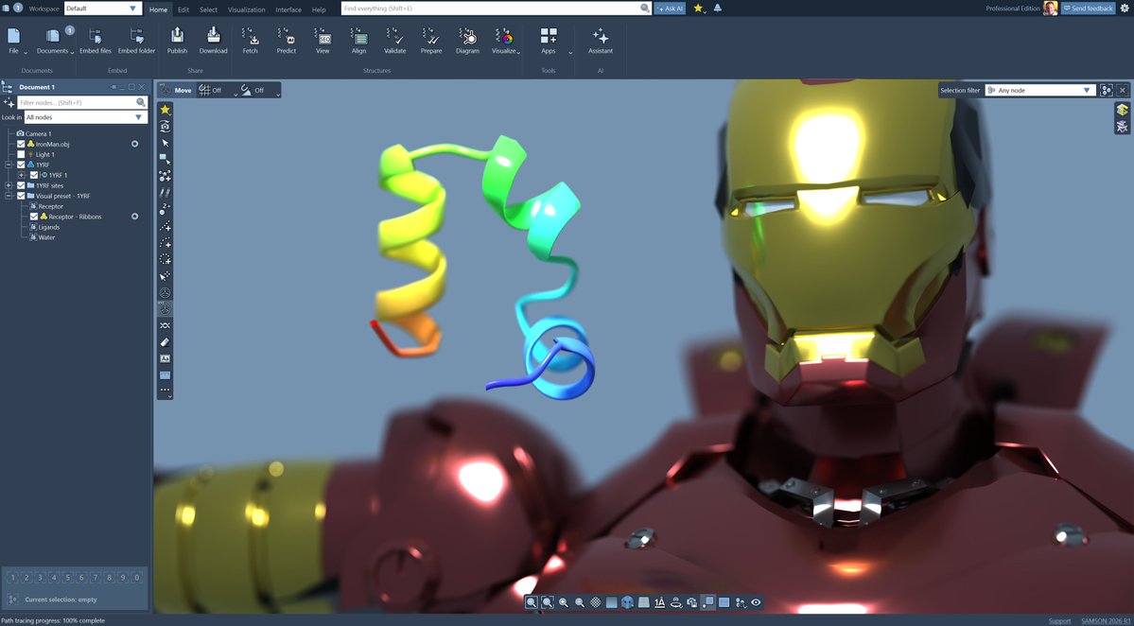Toggle the Receptor - Ribbons checkbox
1134x626 pixels.
(34, 217)
